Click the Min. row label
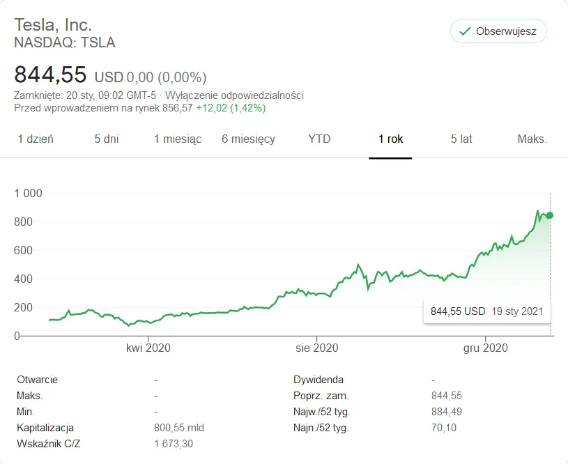This screenshot has height=464, width=568. click(25, 412)
